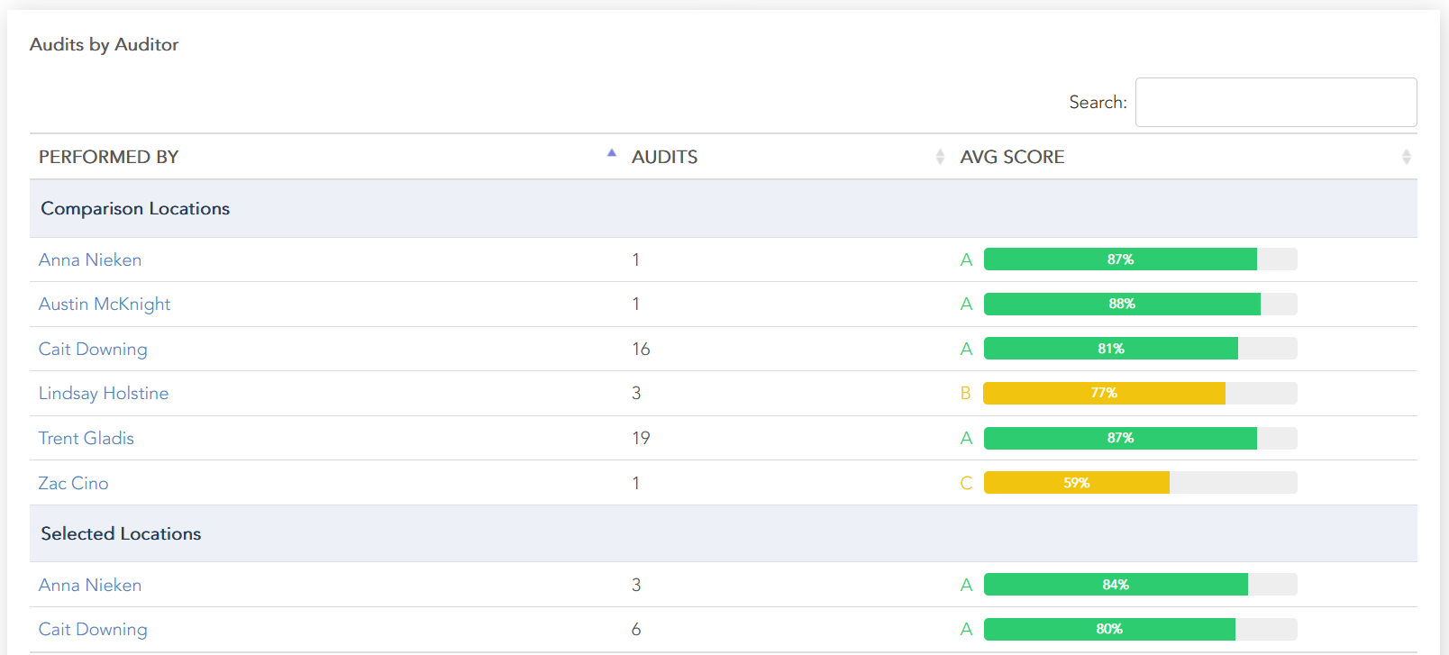Image resolution: width=1449 pixels, height=655 pixels.
Task: Open Zac Cino auditor link
Action: [74, 483]
